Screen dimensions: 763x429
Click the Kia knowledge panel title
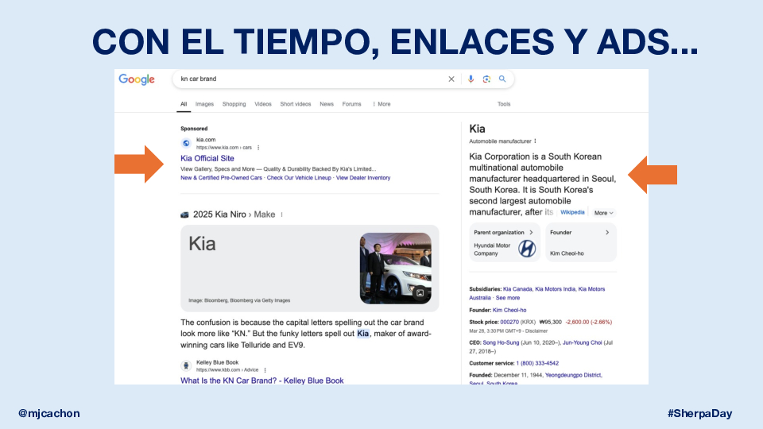[x=477, y=129]
